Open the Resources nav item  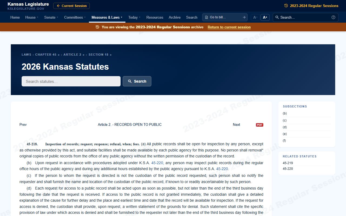[x=155, y=17]
